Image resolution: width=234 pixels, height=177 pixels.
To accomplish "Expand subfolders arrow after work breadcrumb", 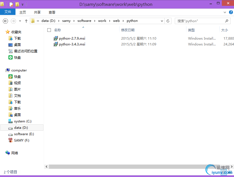I will pos(110,21).
